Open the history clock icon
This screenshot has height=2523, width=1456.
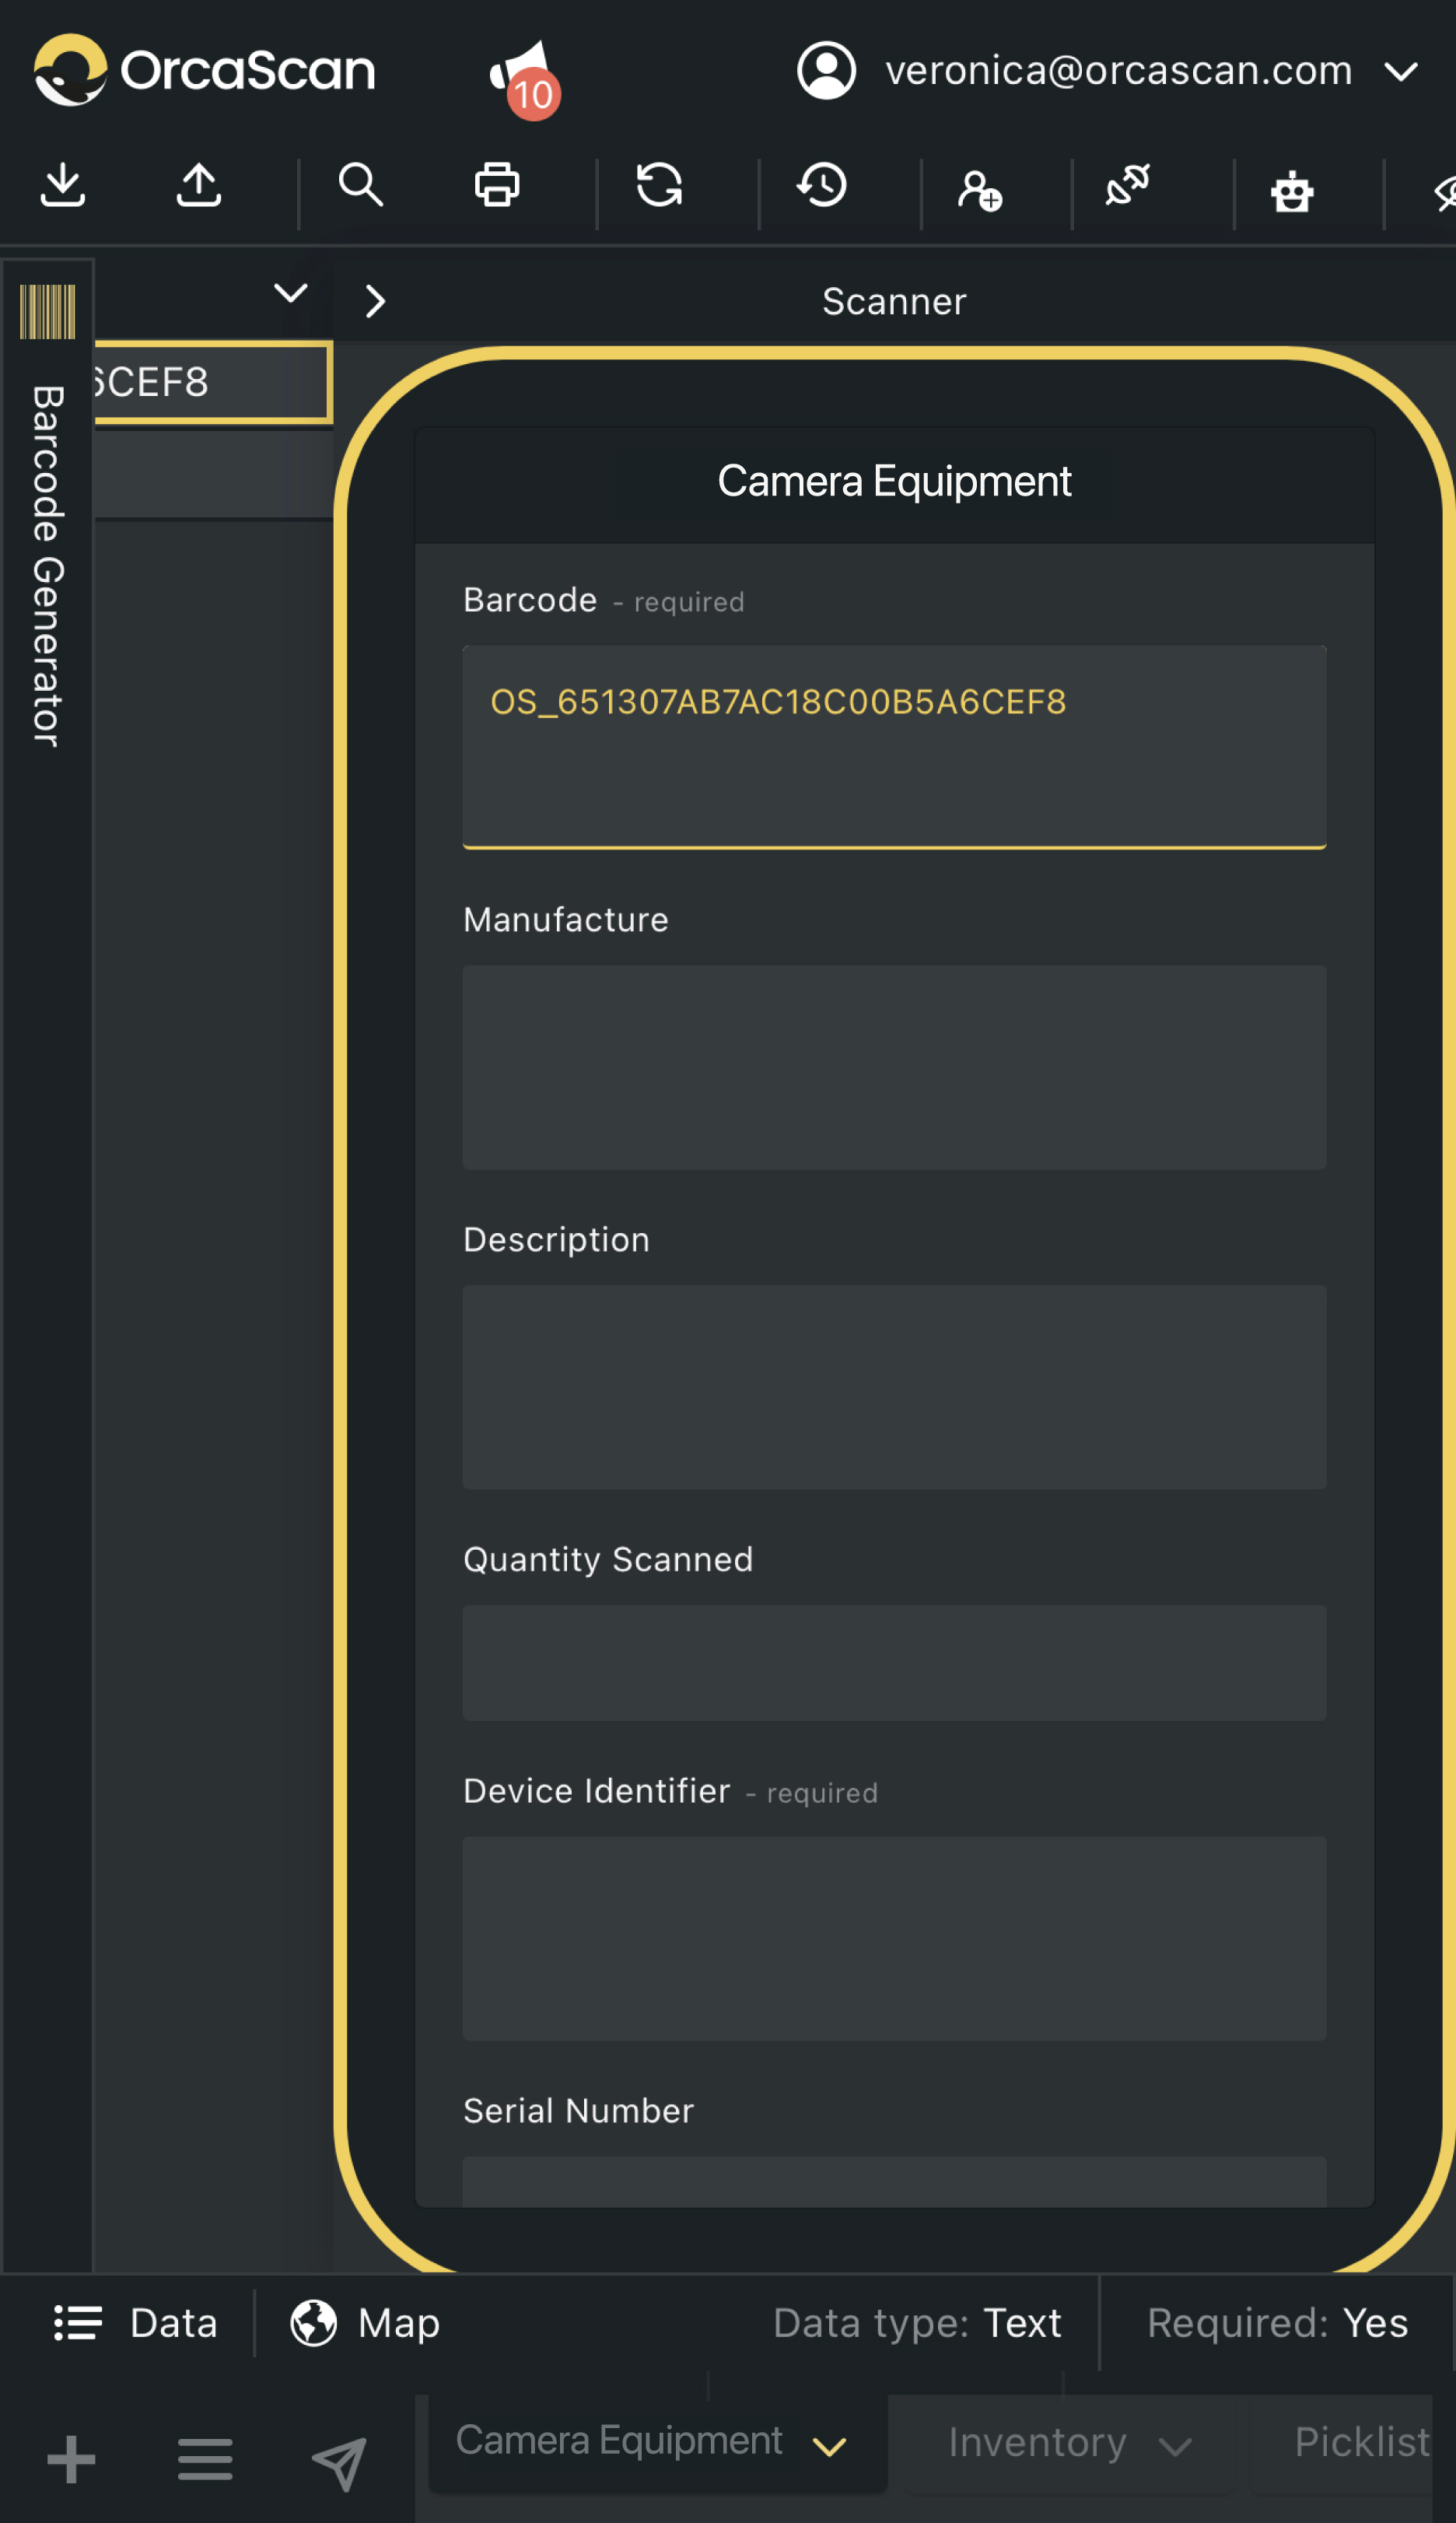822,186
